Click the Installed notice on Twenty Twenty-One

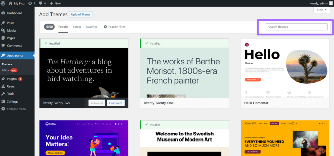coord(185,43)
